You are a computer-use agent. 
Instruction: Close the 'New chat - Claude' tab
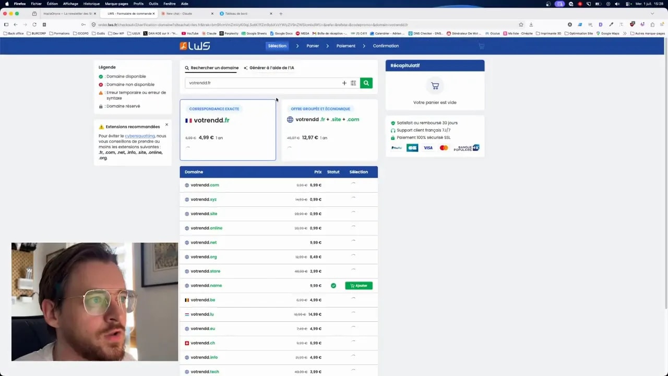[212, 14]
